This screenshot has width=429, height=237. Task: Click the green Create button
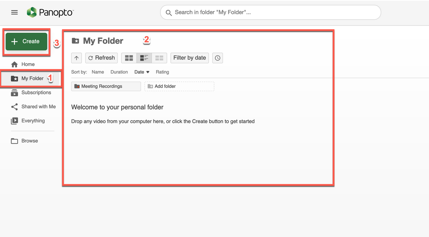(26, 41)
